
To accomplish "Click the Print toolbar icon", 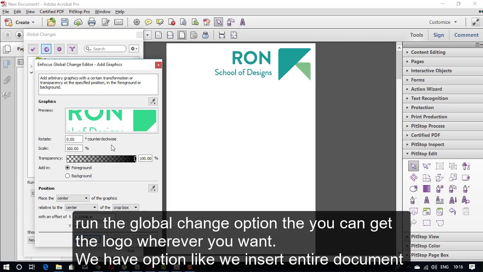I will point(92,22).
